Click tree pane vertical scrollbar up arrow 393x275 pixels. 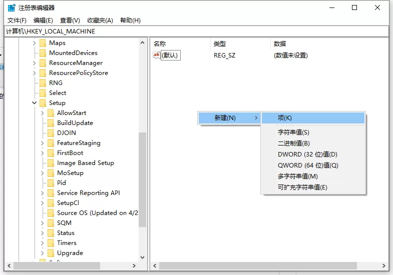coord(142,42)
